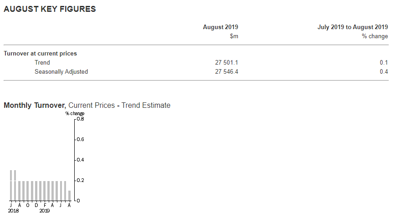Click the shortest last bar for August 2019
The height and width of the screenshot is (217, 393).
point(69,196)
